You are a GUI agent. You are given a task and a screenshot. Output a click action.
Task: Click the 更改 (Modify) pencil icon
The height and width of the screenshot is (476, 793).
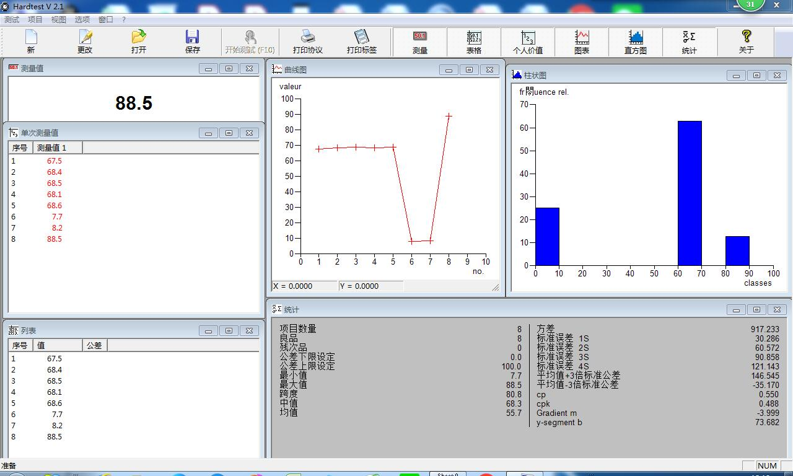tap(85, 41)
